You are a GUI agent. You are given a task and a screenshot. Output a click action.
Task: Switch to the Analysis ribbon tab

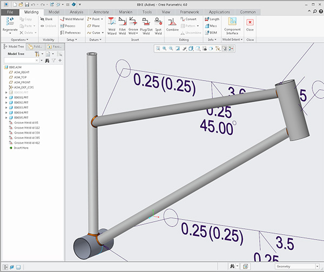coord(77,10)
